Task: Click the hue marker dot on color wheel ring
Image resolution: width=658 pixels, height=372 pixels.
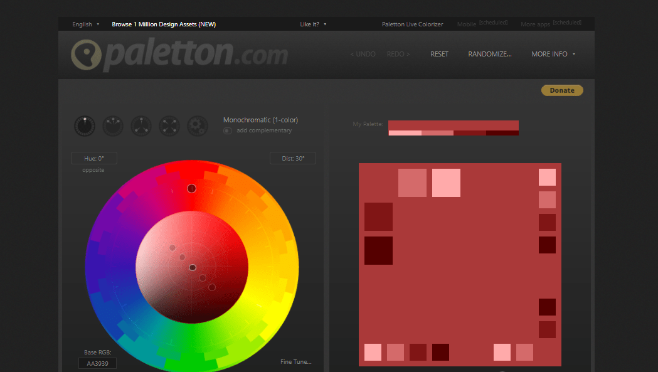Action: (191, 189)
